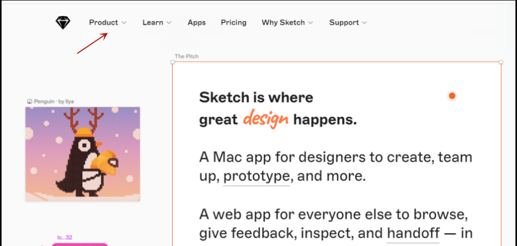This screenshot has width=517, height=246.
Task: Click the Sketch diamond logo
Action: (x=63, y=23)
